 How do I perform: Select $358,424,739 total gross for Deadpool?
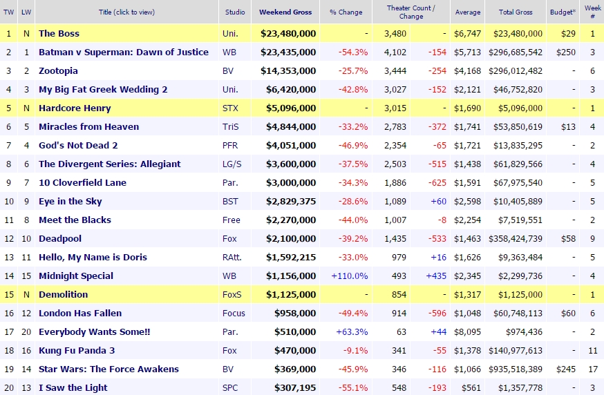click(x=516, y=239)
